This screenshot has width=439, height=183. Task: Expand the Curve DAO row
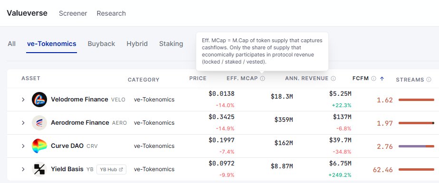pos(23,146)
